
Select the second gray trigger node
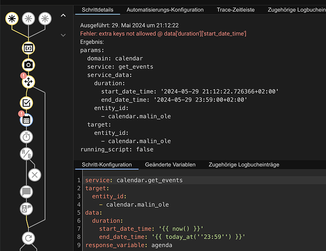tap(29, 19)
